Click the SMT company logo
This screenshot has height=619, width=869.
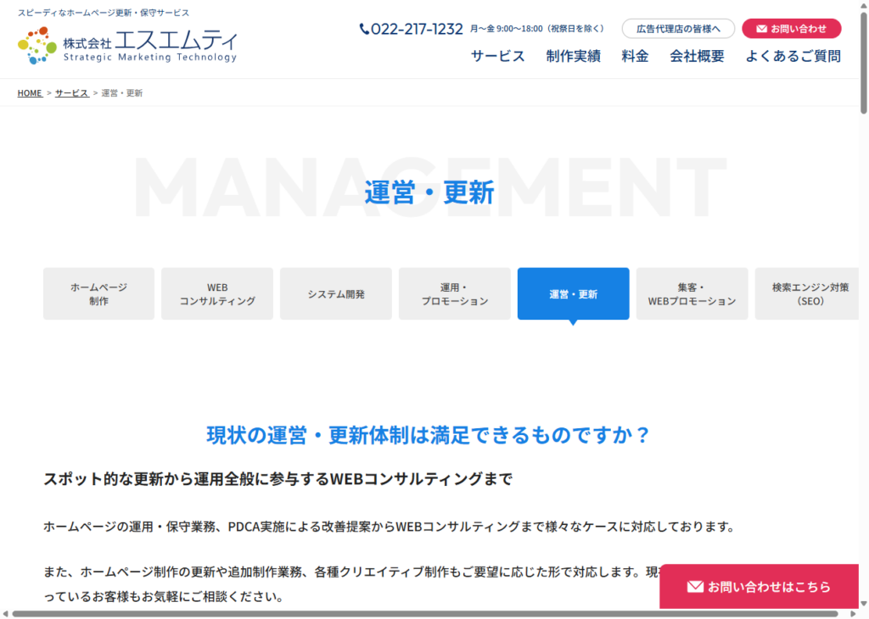(127, 45)
